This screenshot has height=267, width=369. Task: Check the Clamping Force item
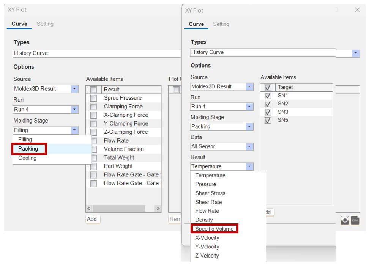94,107
